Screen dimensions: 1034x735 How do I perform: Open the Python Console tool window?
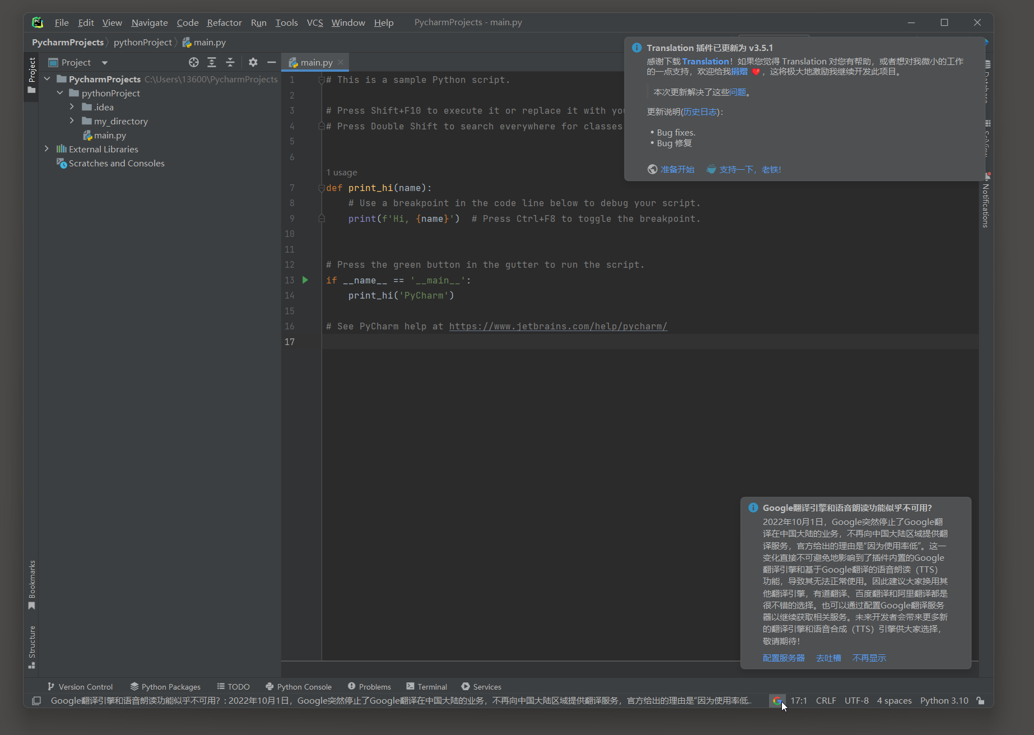coord(299,687)
